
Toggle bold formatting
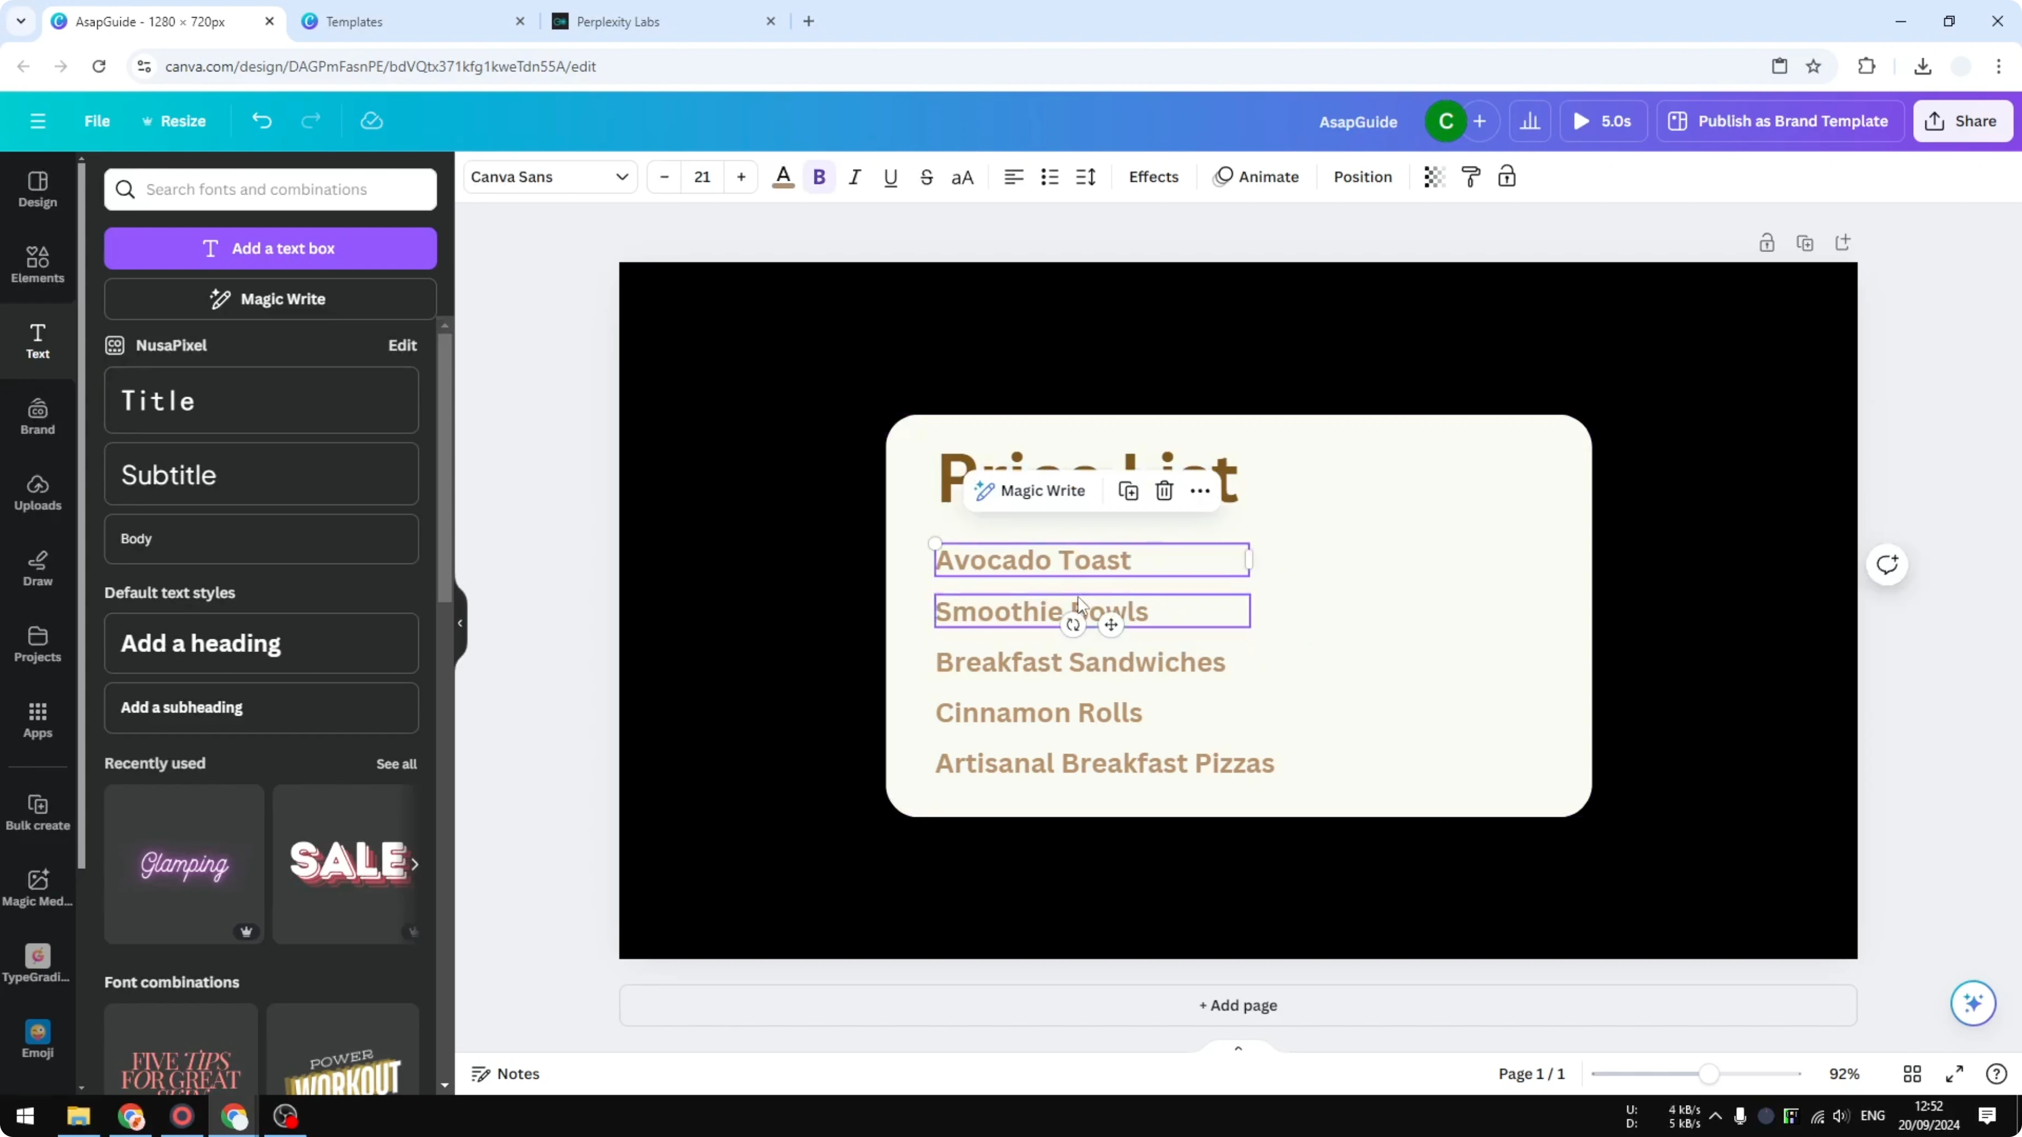(x=819, y=177)
